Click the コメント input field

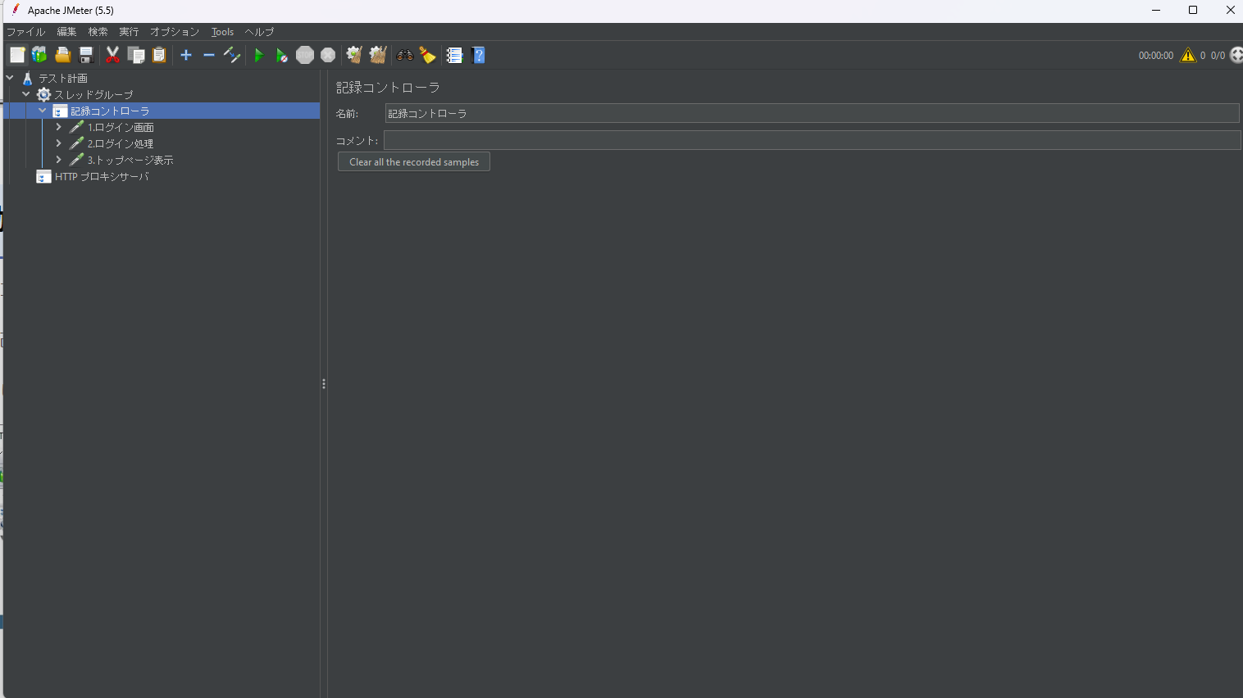[x=812, y=140]
